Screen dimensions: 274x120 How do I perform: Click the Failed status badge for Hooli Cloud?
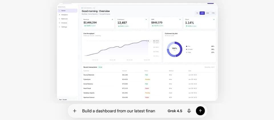coord(147,88)
